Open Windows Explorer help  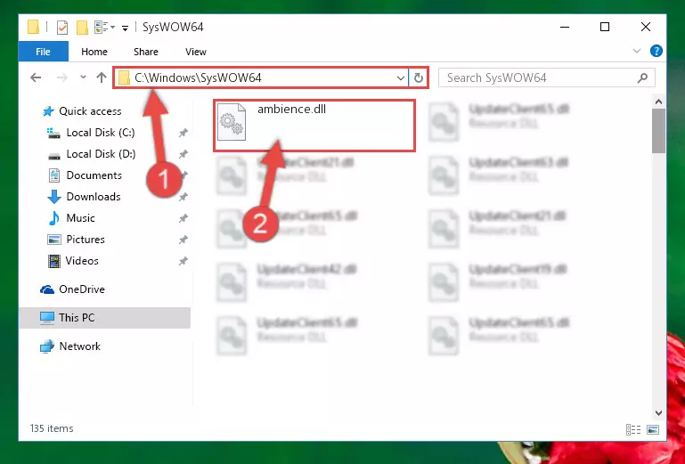click(656, 51)
